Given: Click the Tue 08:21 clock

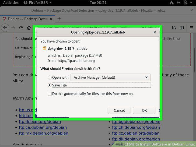Looking at the screenshot, I should click(98, 2).
